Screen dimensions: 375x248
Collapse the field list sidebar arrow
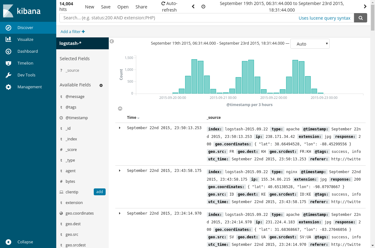click(x=112, y=41)
